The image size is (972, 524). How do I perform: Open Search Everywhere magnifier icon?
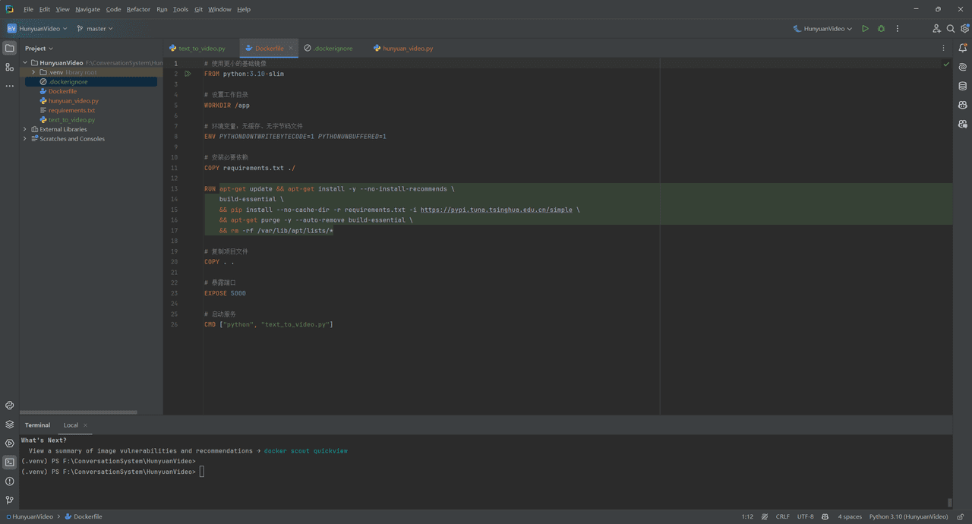click(951, 29)
